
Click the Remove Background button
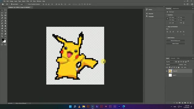pyautogui.click(x=176, y=41)
